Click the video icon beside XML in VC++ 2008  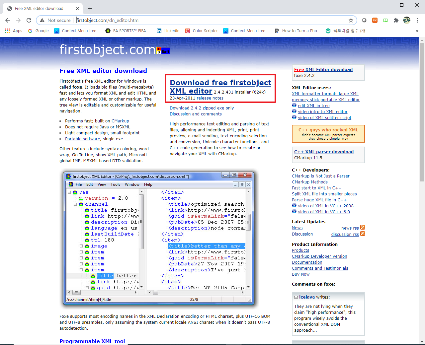tap(294, 206)
